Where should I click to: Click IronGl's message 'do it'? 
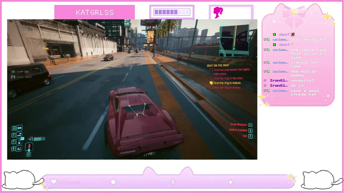coord(297,86)
